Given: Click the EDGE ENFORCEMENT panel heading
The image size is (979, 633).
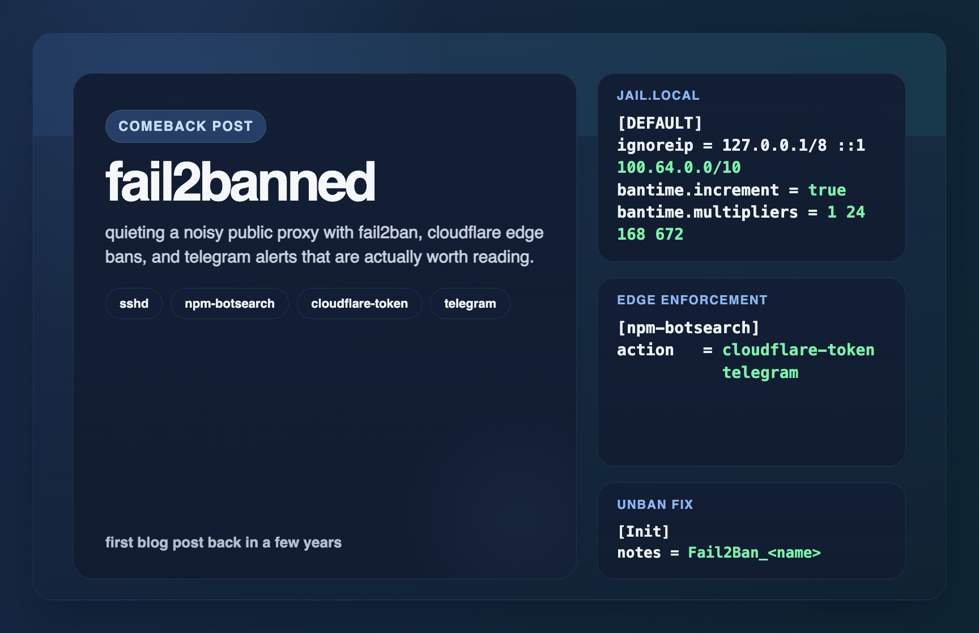Looking at the screenshot, I should 692,300.
